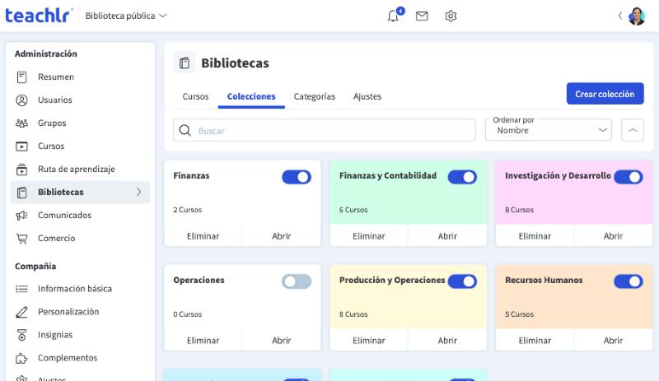
Task: Switch to the Categorías tab
Action: click(x=315, y=96)
